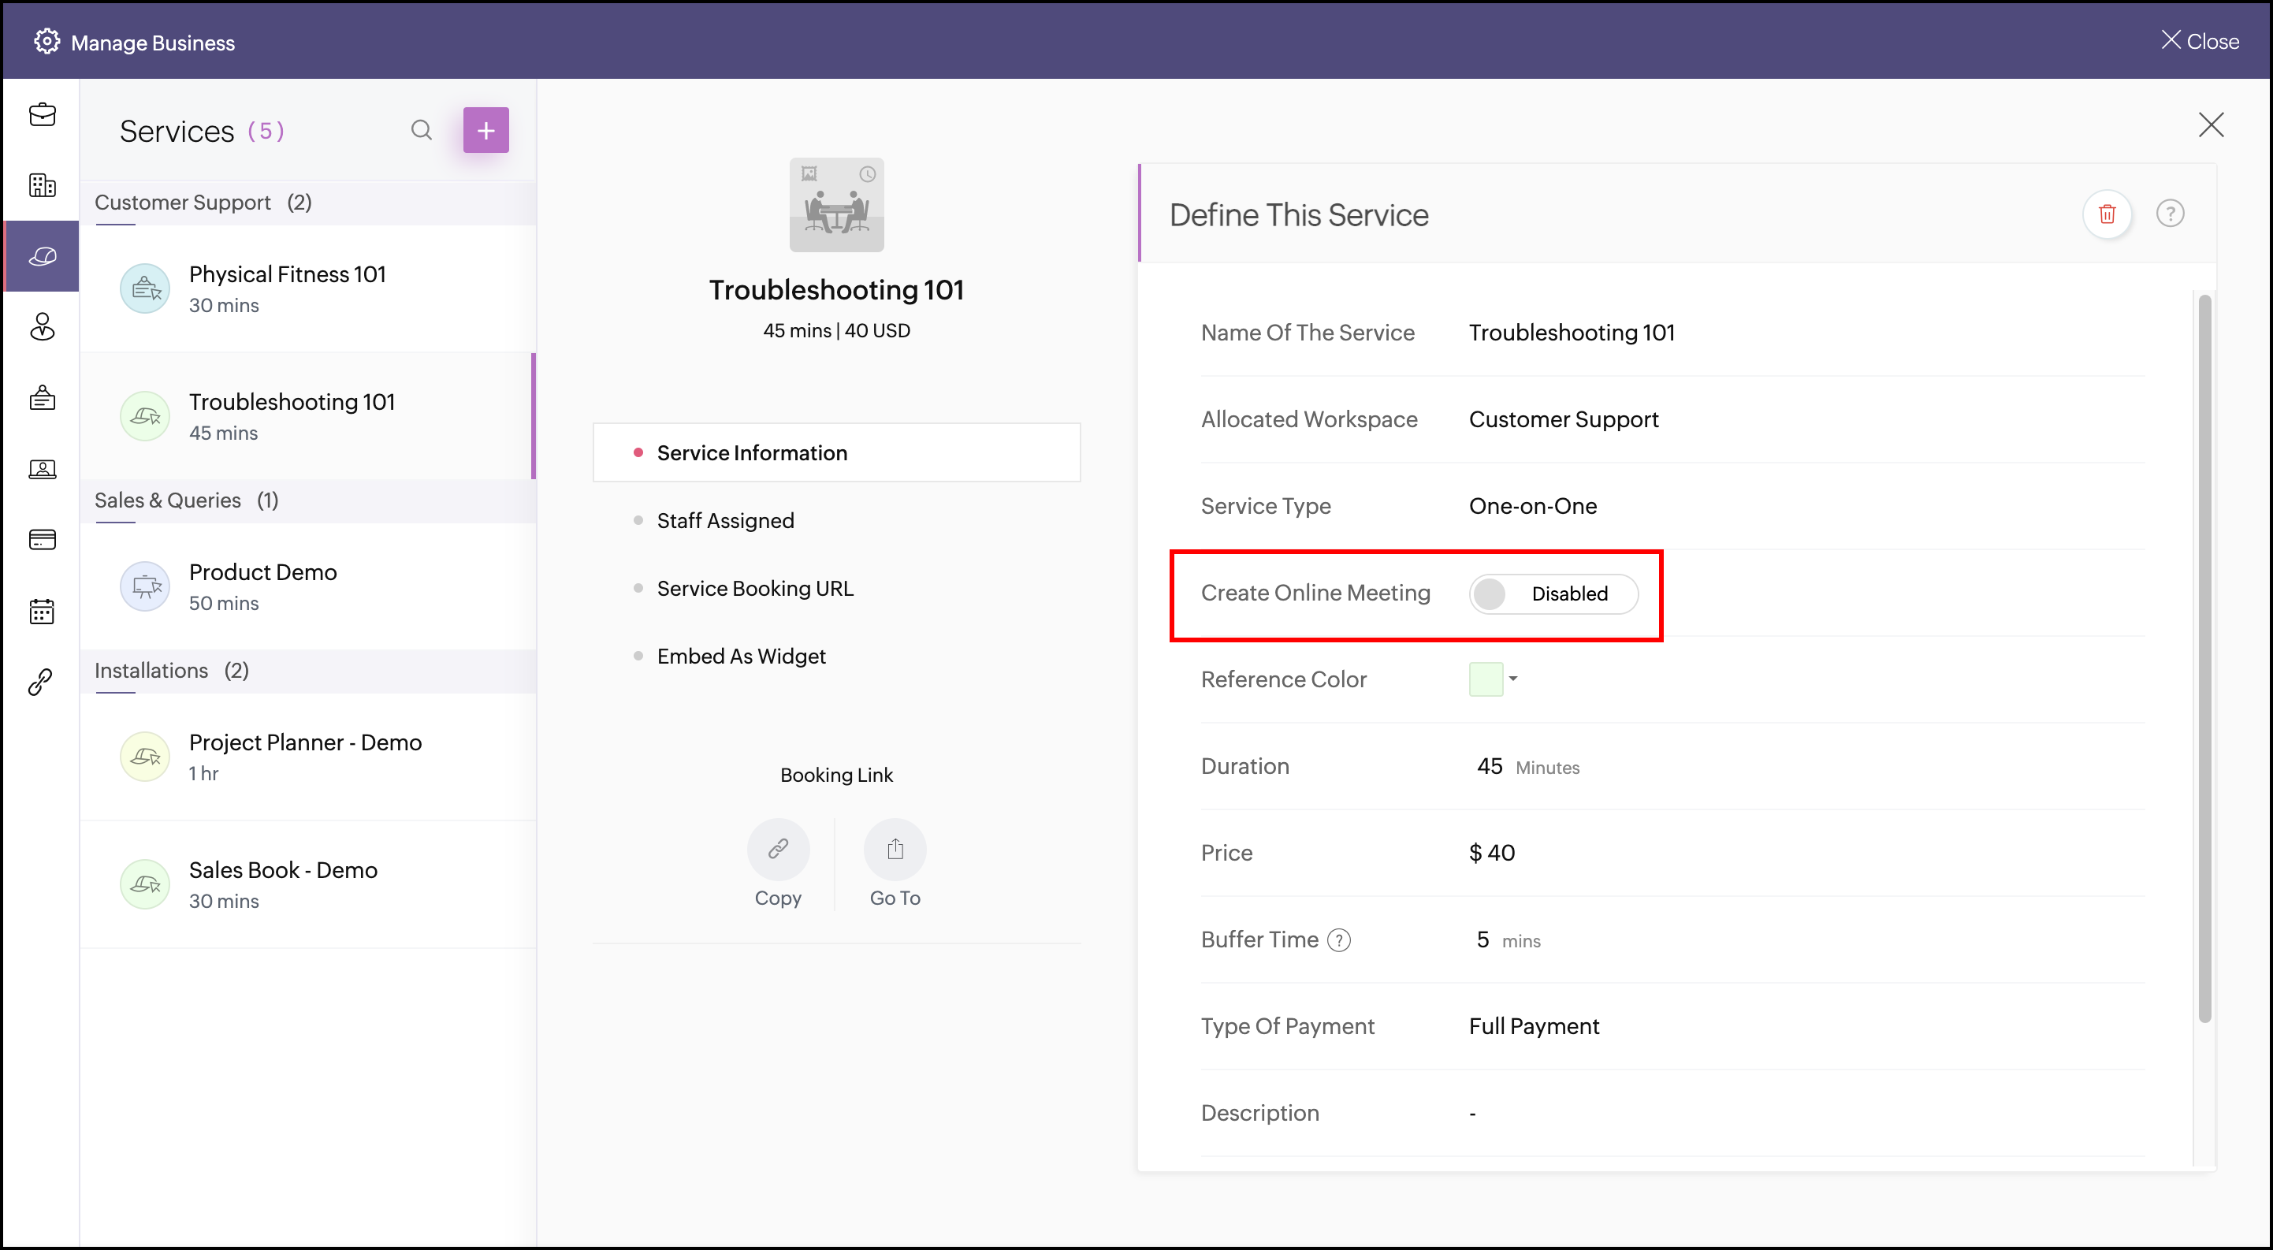Expand the Reference Color dropdown arrow
The height and width of the screenshot is (1250, 2273).
point(1512,679)
